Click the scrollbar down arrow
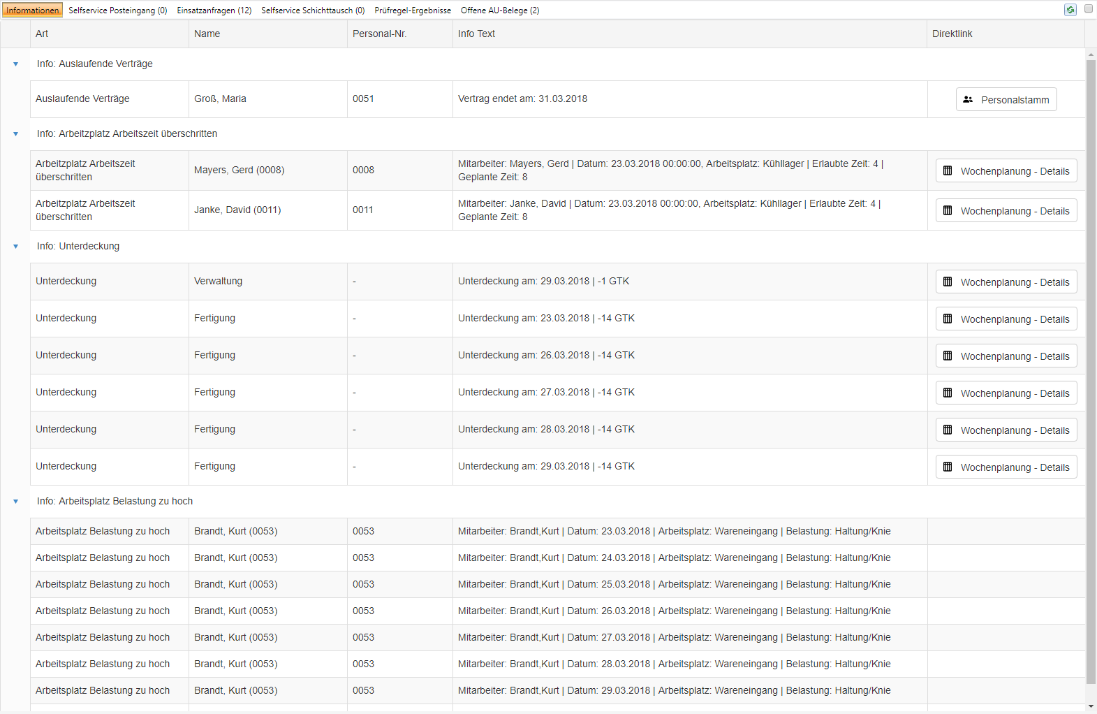The image size is (1097, 714). pyautogui.click(x=1091, y=706)
